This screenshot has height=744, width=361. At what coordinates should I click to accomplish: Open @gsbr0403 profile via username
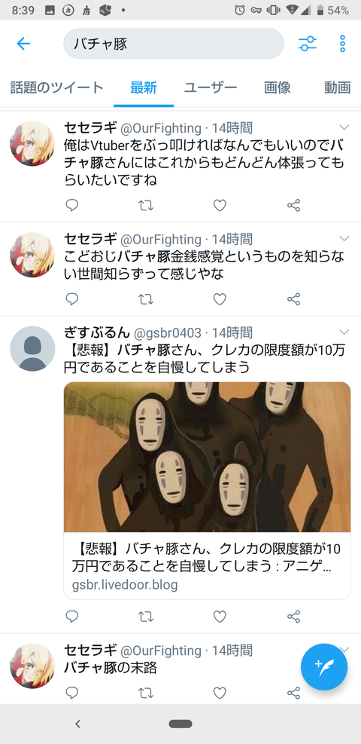click(168, 332)
